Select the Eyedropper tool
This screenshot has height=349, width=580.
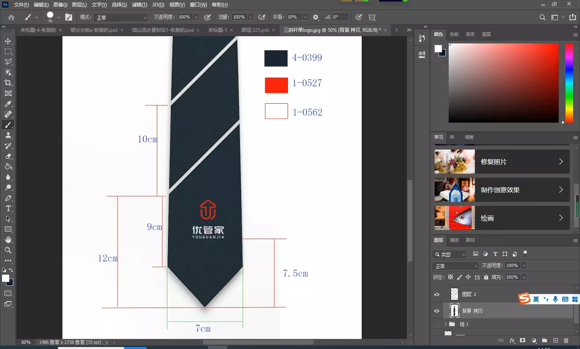(8, 104)
